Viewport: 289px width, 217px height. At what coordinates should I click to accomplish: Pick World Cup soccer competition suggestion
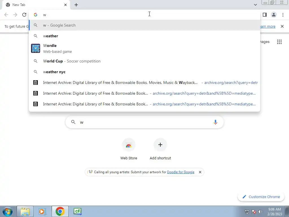pyautogui.click(x=144, y=61)
